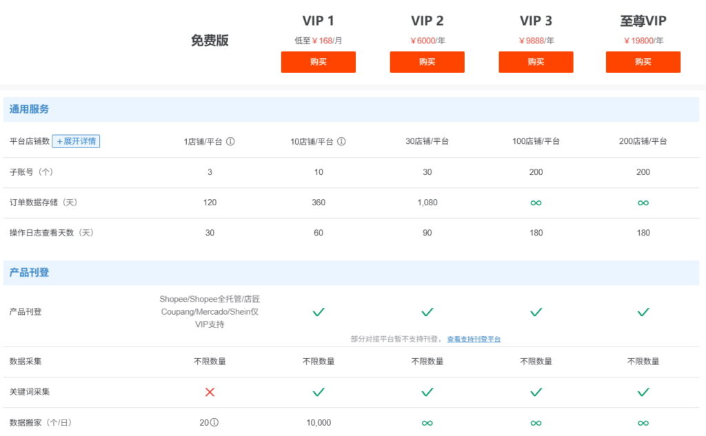Click green checkmark for VIP 2 产品刊登
This screenshot has height=436, width=706.
pyautogui.click(x=427, y=311)
